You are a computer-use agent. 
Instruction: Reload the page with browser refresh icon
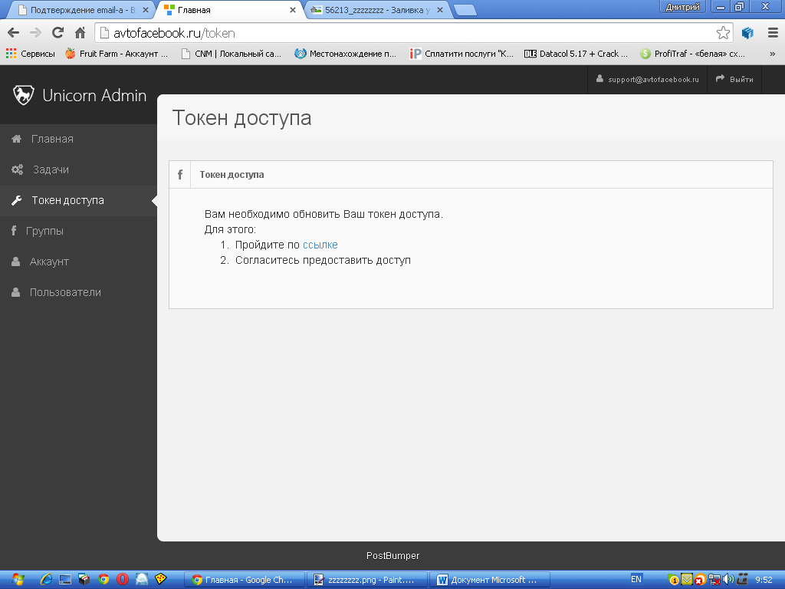pyautogui.click(x=57, y=33)
